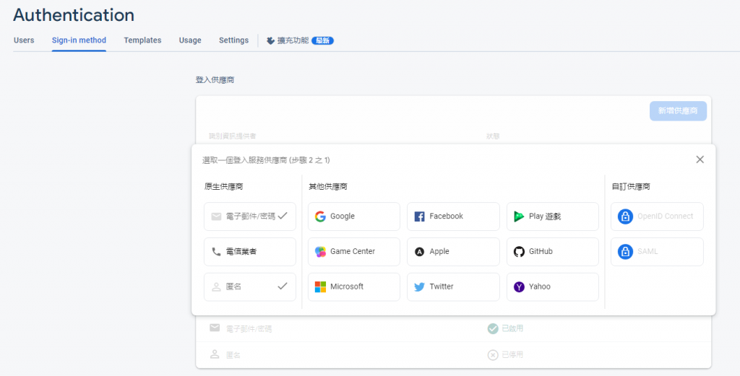The height and width of the screenshot is (376, 740).
Task: Click the Twitter bird icon
Action: [419, 287]
